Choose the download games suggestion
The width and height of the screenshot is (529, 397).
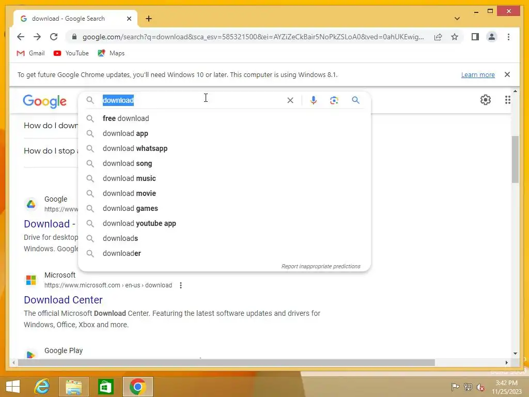click(x=224, y=208)
